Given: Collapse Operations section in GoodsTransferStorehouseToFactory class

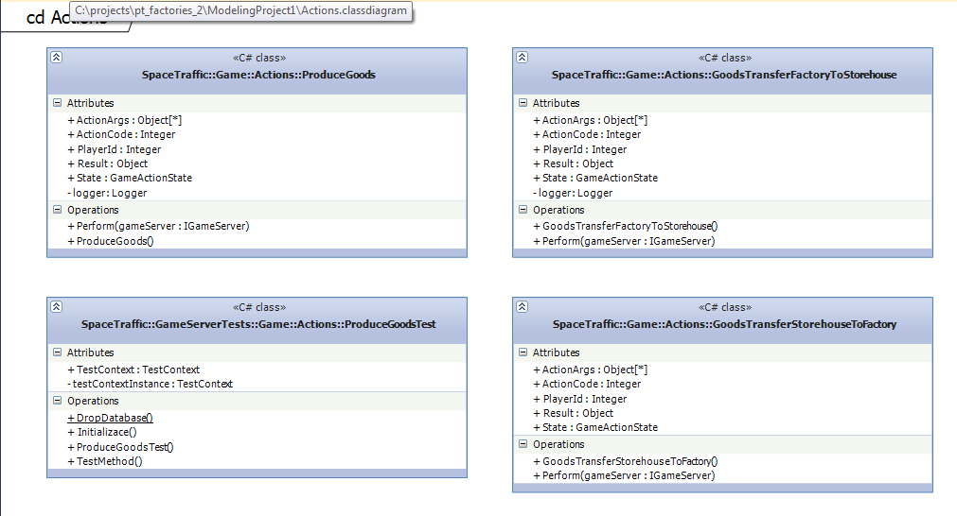Looking at the screenshot, I should coord(523,444).
